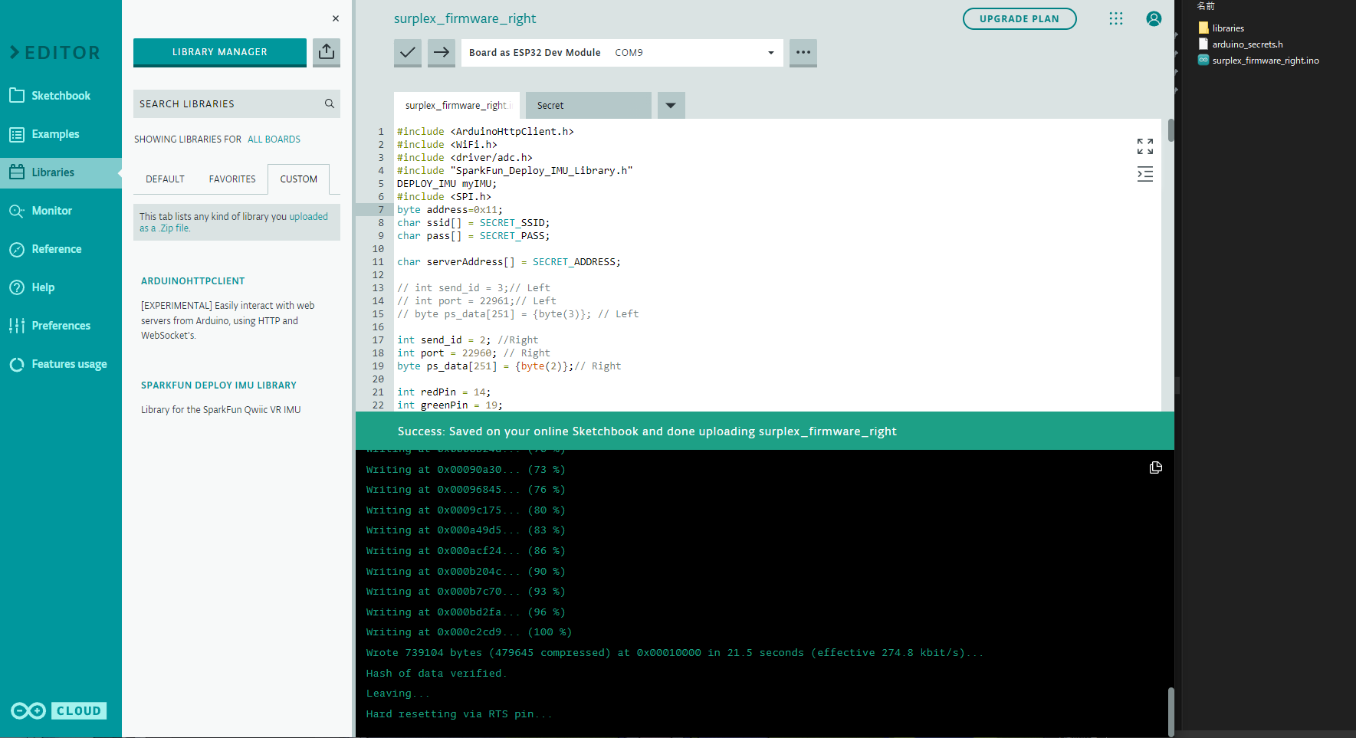
Task: Select the FAVORITES libraries tab
Action: tap(232, 179)
